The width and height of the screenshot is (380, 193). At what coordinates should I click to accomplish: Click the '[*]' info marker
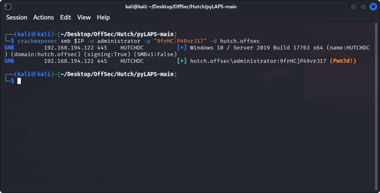coord(182,47)
